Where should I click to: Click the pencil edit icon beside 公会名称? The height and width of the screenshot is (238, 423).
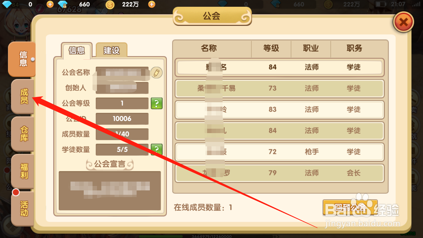click(x=157, y=73)
